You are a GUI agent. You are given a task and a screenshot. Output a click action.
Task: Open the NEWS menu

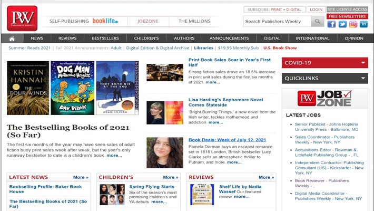[37, 38]
